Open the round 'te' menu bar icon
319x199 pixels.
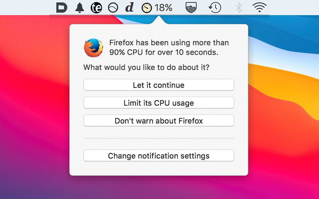click(x=96, y=8)
